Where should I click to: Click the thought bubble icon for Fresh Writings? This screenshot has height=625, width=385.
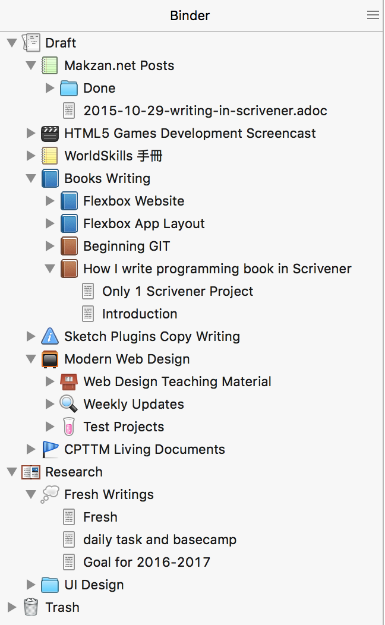(50, 494)
